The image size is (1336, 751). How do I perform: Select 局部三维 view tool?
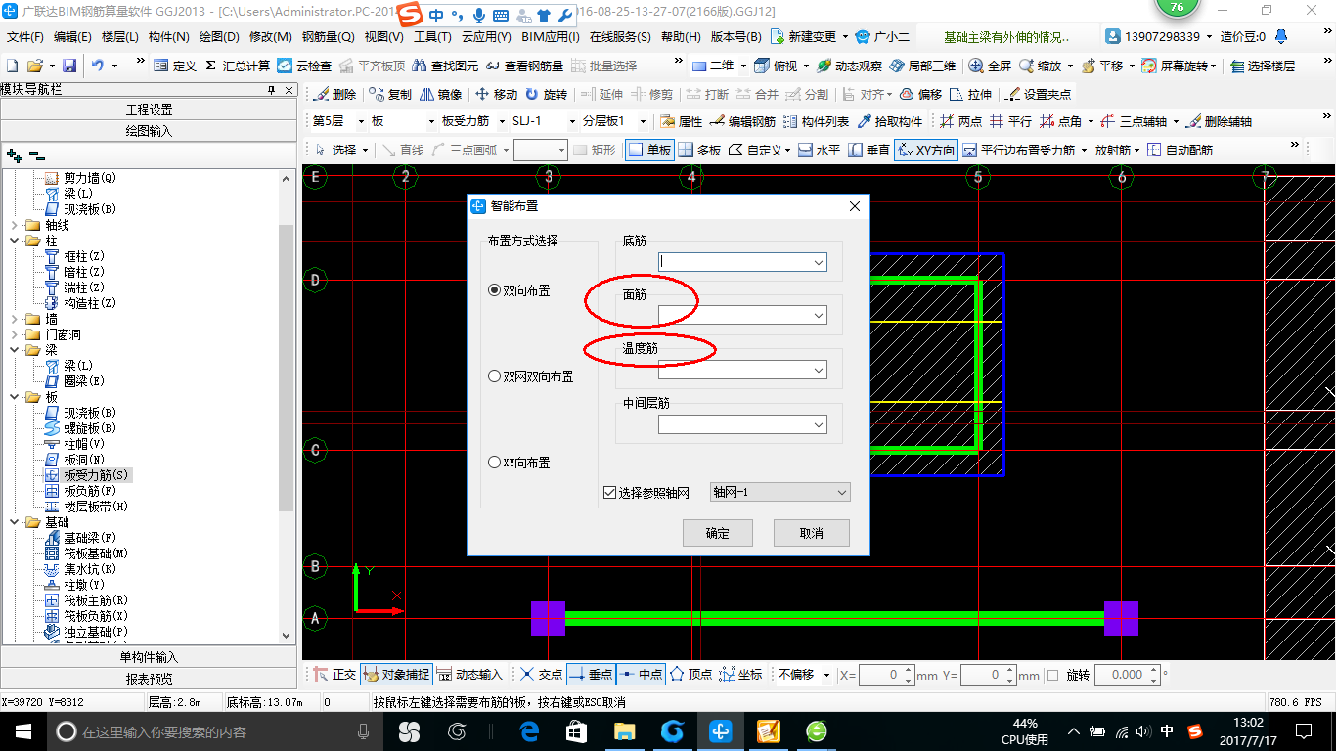pos(922,66)
